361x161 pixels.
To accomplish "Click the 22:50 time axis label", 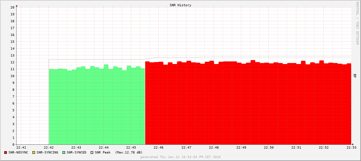I will coord(268,148).
